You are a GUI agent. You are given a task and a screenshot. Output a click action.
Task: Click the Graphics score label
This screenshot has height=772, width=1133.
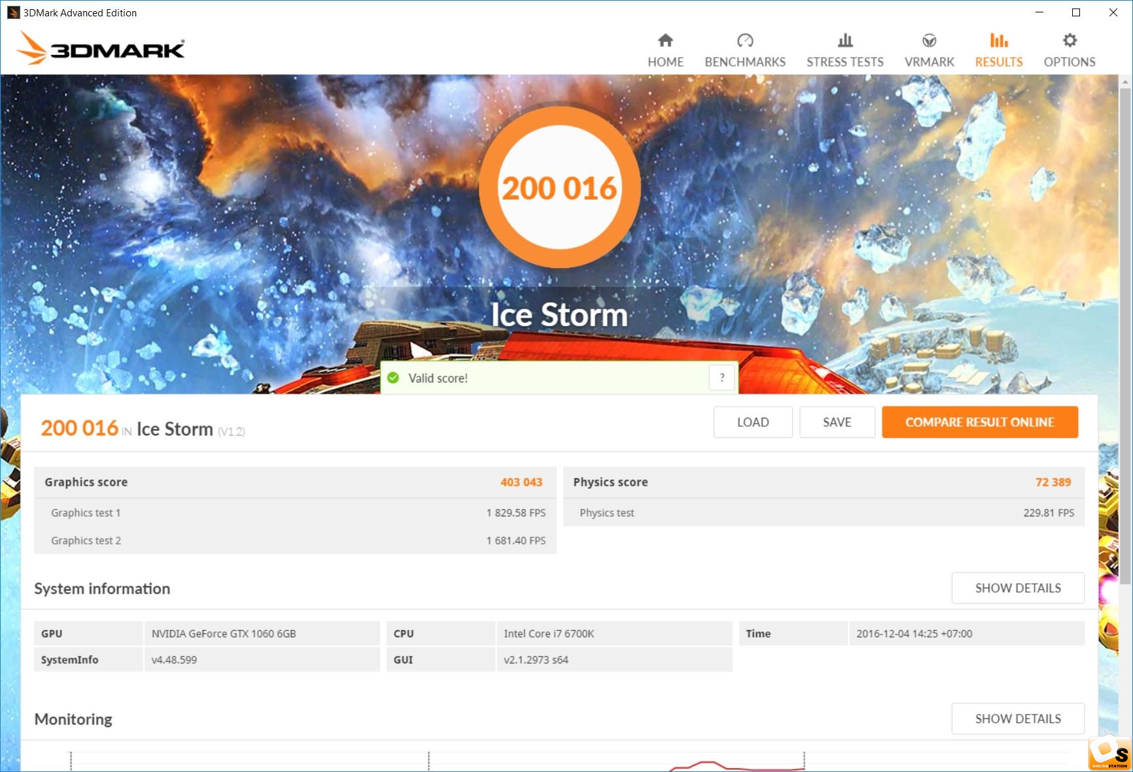[86, 482]
